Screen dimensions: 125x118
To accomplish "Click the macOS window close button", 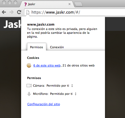I will point(4,2).
